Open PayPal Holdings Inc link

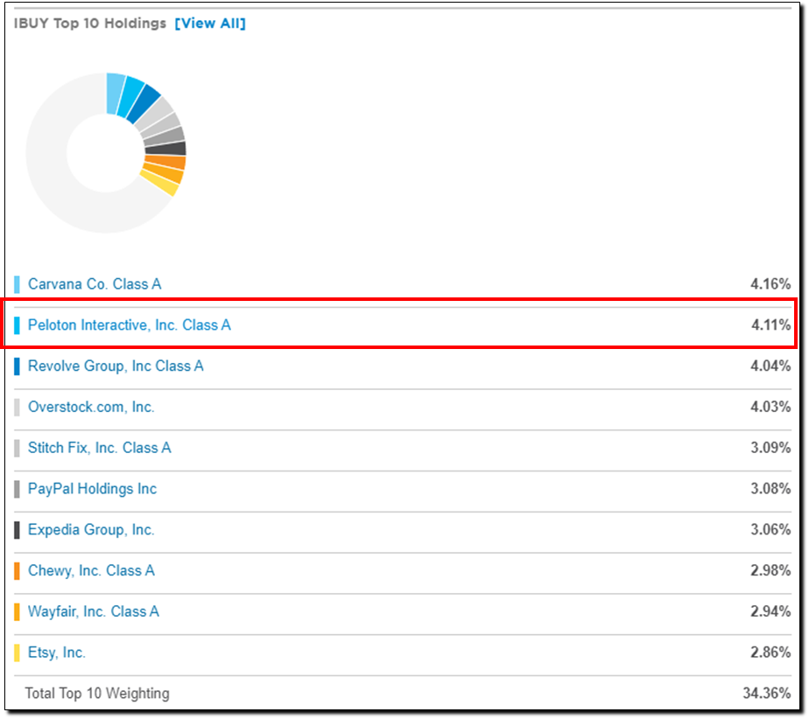[x=92, y=489]
